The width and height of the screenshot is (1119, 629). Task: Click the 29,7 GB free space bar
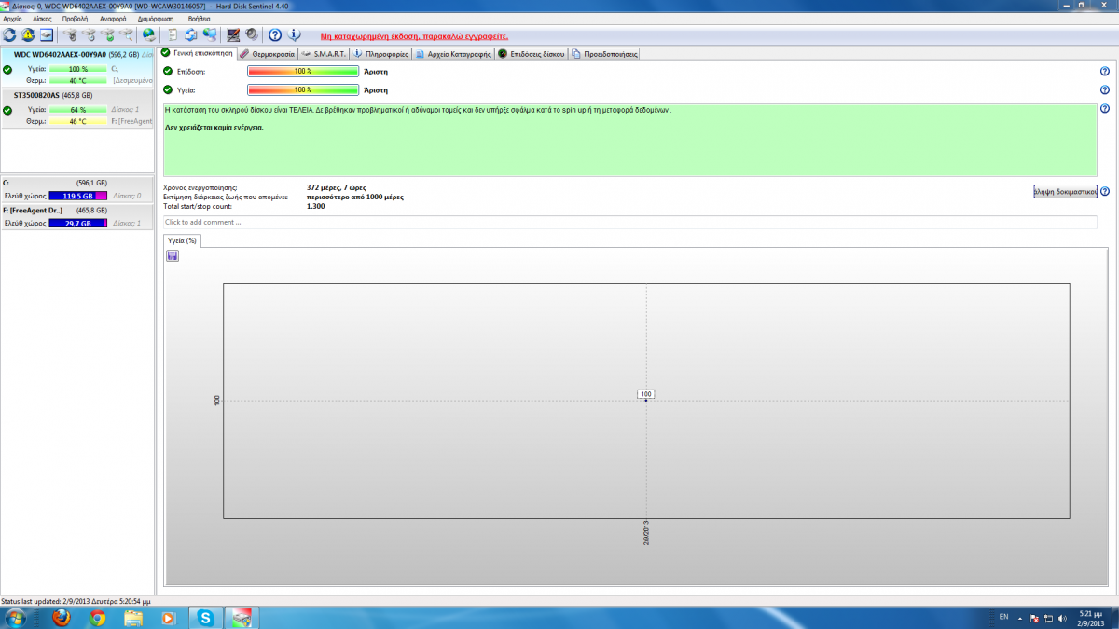coord(78,224)
